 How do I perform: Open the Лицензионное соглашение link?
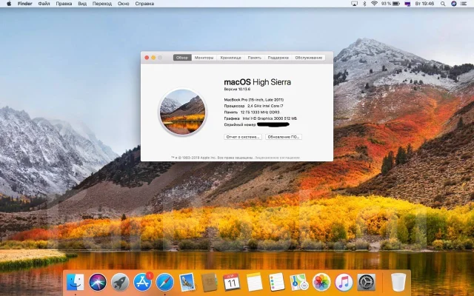[x=277, y=158]
